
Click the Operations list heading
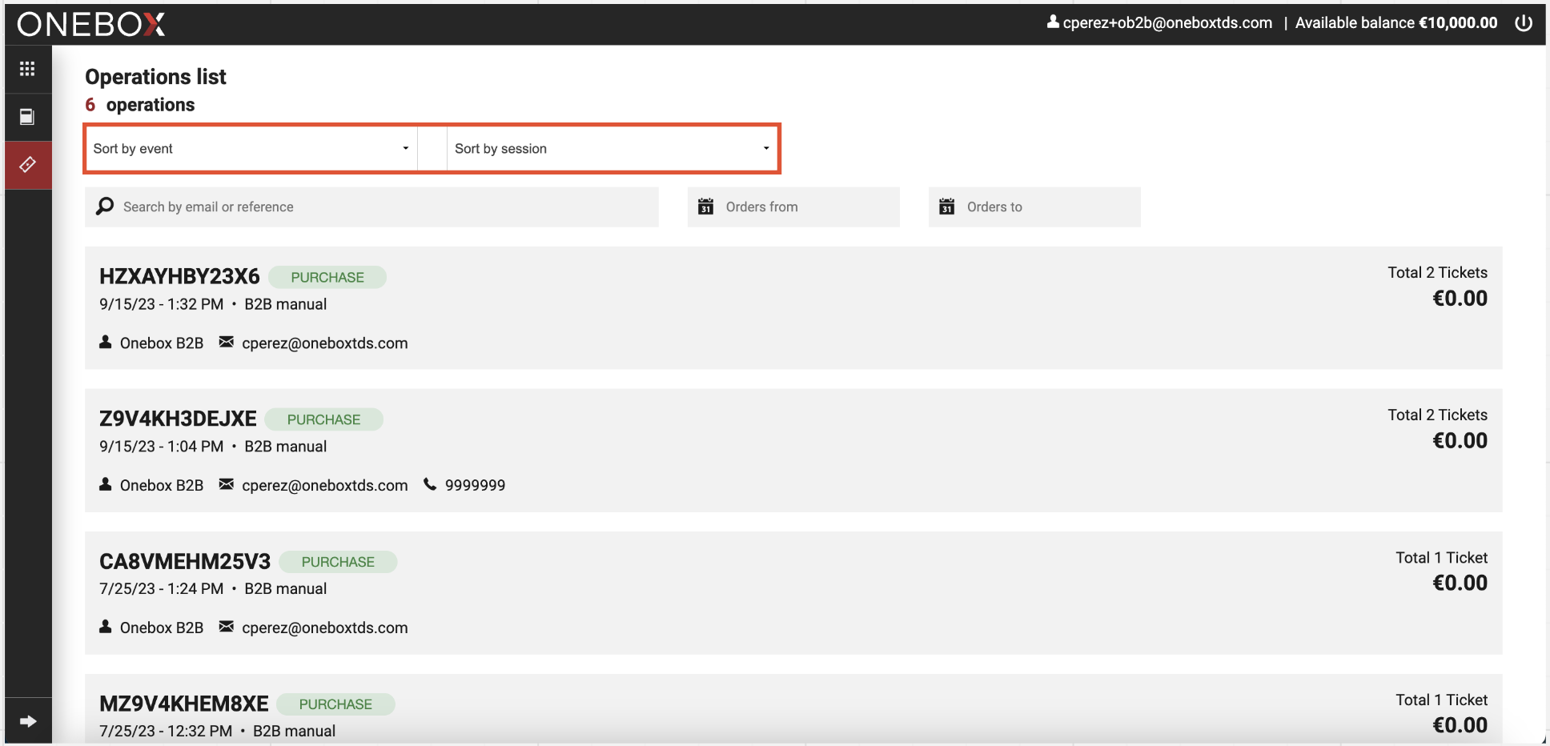[x=155, y=77]
